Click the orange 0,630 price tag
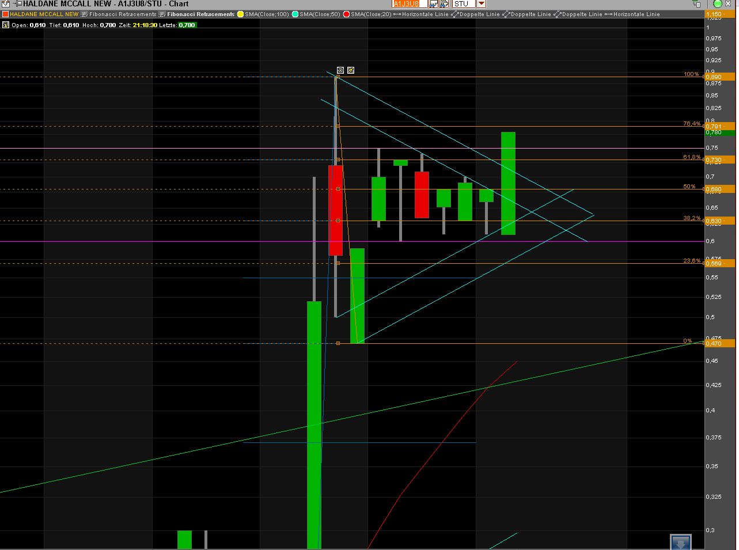Image resolution: width=739 pixels, height=550 pixels. [720, 221]
